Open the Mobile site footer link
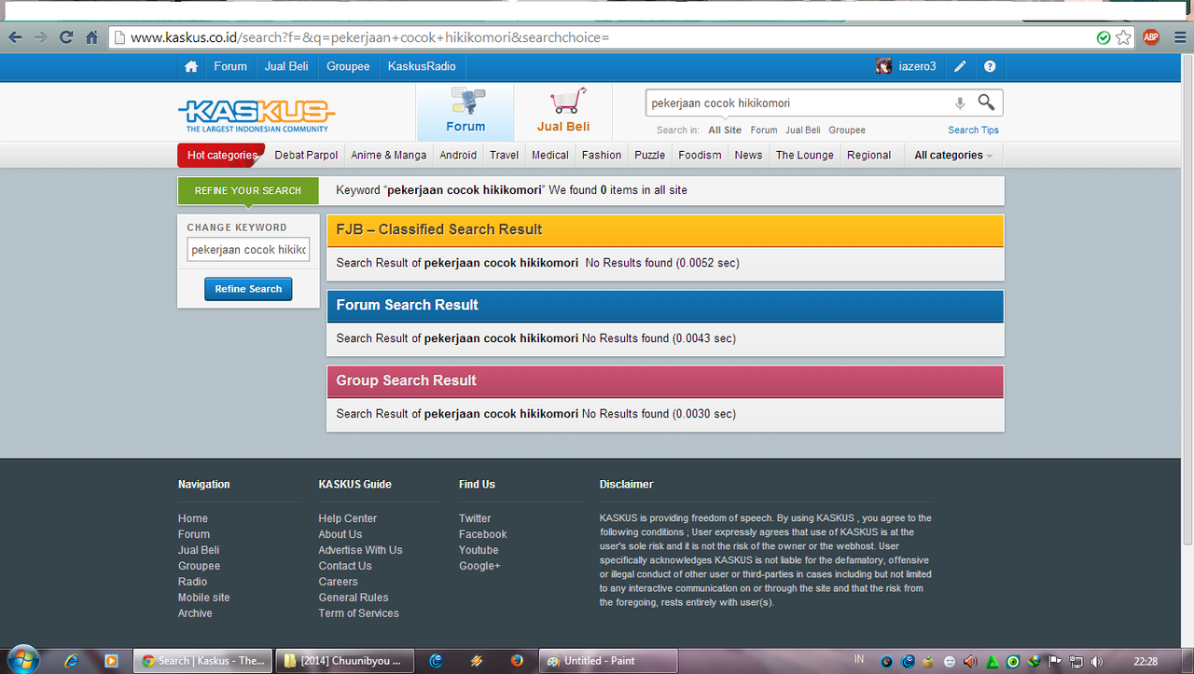The width and height of the screenshot is (1194, 674). point(203,598)
